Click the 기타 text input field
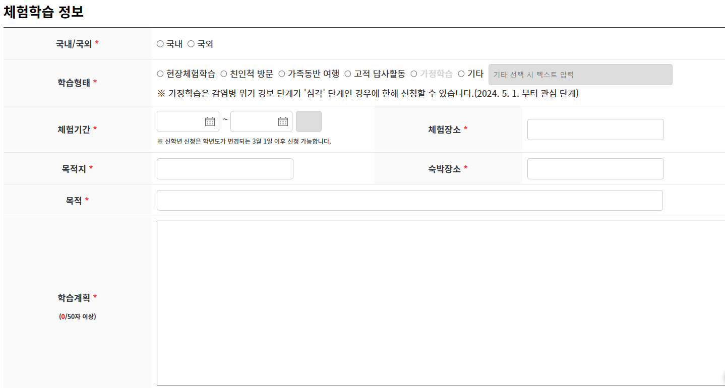The height and width of the screenshot is (388, 725). coord(580,74)
